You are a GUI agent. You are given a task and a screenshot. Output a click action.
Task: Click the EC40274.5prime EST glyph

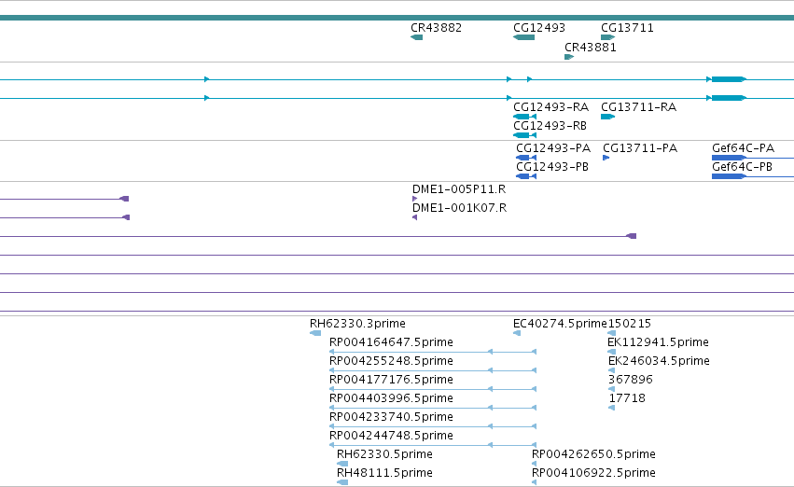point(517,333)
